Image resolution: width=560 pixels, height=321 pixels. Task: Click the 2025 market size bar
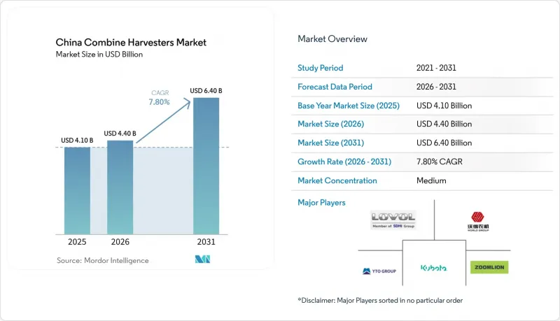(77, 190)
